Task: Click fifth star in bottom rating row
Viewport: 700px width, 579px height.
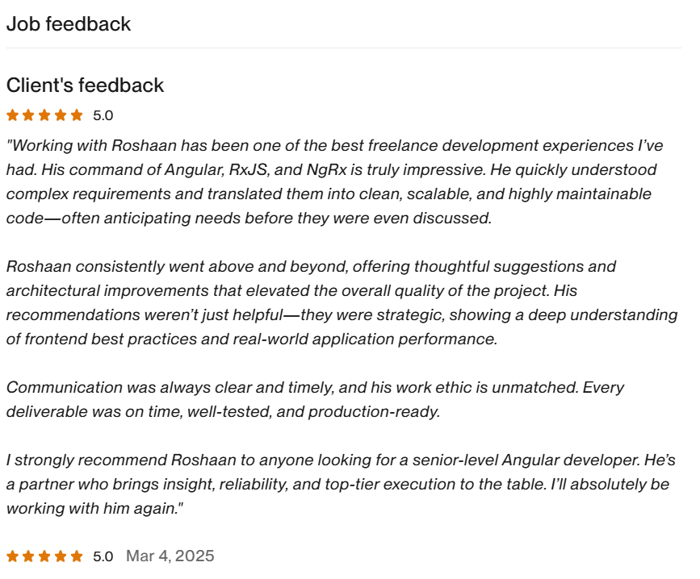Action: pos(77,556)
